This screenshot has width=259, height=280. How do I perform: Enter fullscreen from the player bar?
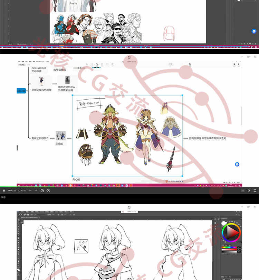click(x=255, y=191)
